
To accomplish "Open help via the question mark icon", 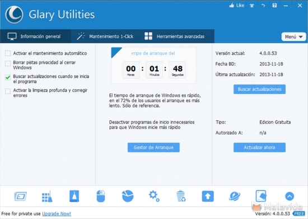I will click(x=274, y=6).
